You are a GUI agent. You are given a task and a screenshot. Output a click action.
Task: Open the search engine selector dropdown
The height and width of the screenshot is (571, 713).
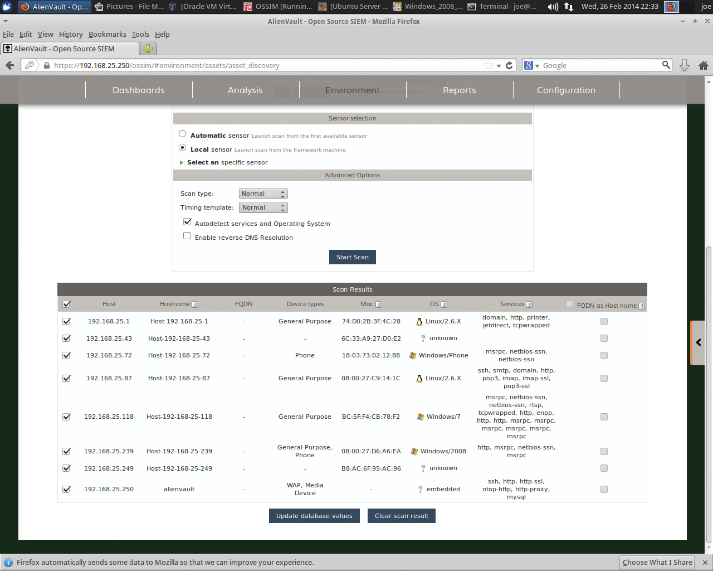pyautogui.click(x=532, y=65)
